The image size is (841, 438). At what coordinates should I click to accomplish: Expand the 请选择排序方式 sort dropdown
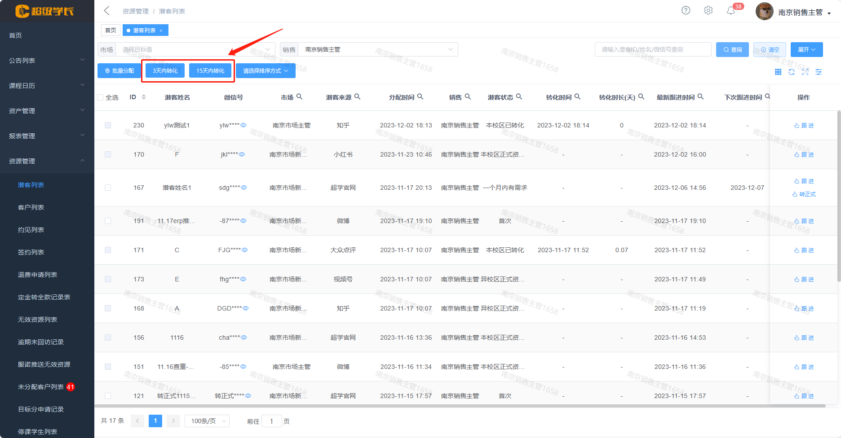click(x=265, y=71)
